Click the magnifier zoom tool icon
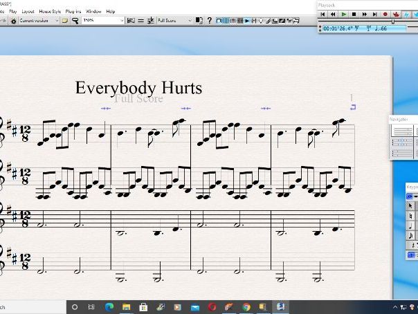 click(75, 21)
